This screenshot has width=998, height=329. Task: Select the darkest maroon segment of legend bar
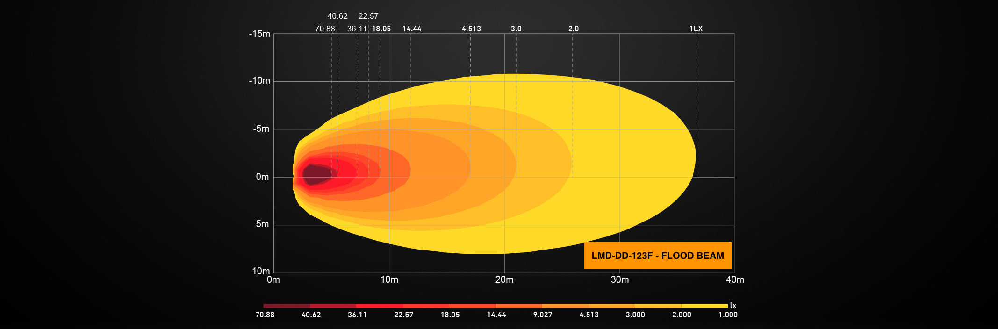(286, 306)
